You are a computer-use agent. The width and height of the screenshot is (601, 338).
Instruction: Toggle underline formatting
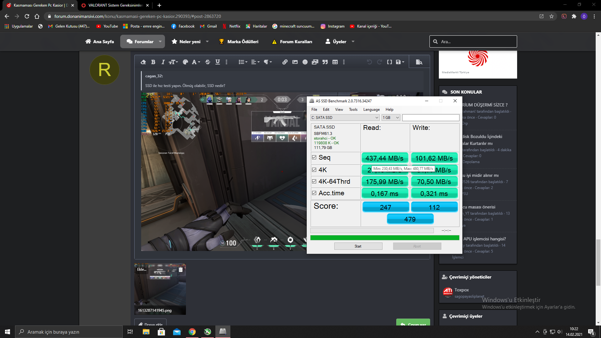(218, 62)
